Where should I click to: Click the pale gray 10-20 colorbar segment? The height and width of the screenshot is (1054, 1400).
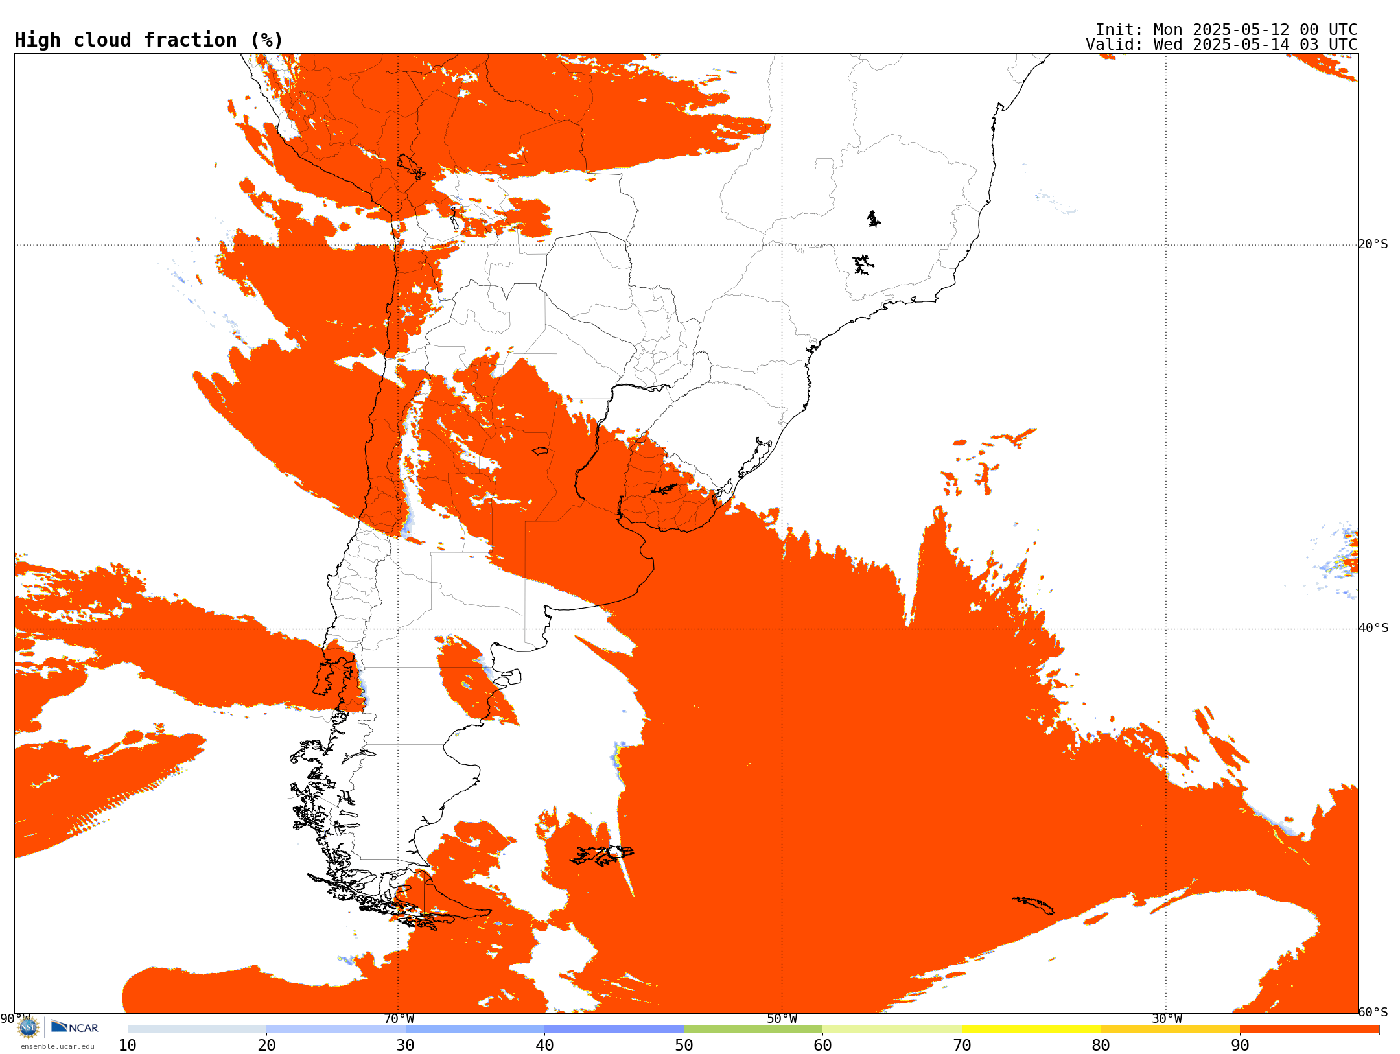(197, 1029)
